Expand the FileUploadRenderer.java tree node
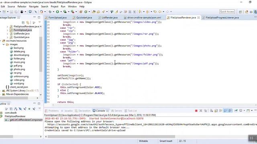This screenshot has height=144, width=257. [7, 26]
